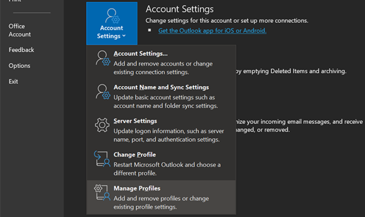365x217 pixels.
Task: Click 'Add and remove accounts or change' description
Action: (x=163, y=63)
